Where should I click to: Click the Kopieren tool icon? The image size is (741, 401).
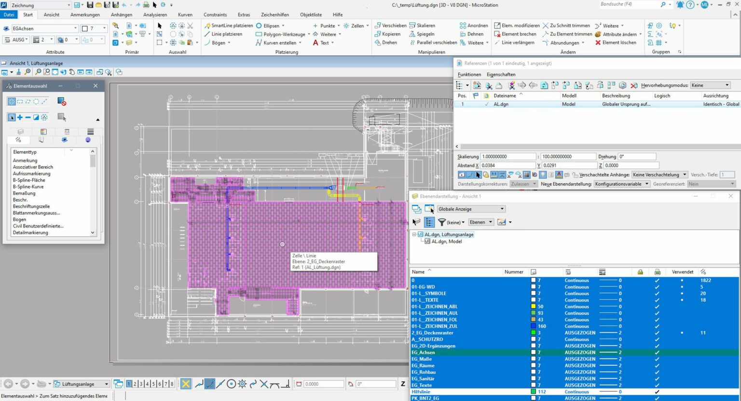pyautogui.click(x=378, y=34)
